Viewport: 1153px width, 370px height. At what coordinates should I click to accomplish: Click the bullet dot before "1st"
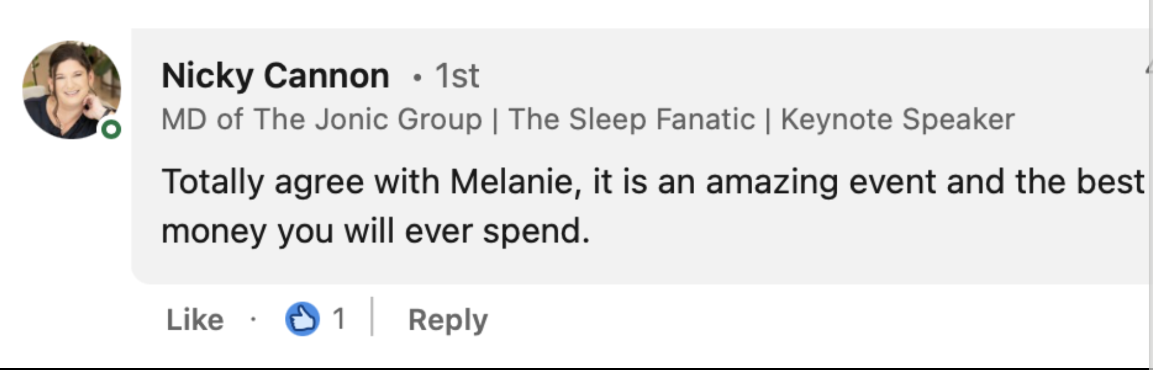417,78
